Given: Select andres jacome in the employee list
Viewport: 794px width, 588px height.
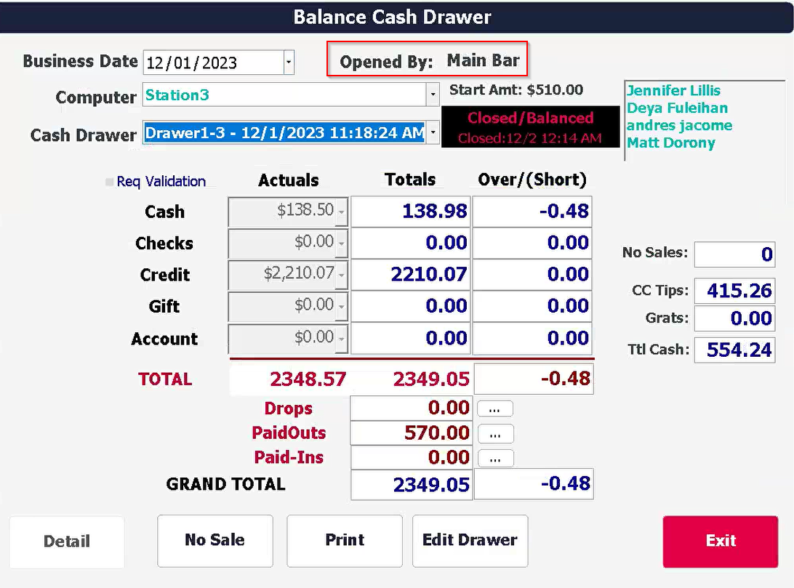Looking at the screenshot, I should 679,125.
